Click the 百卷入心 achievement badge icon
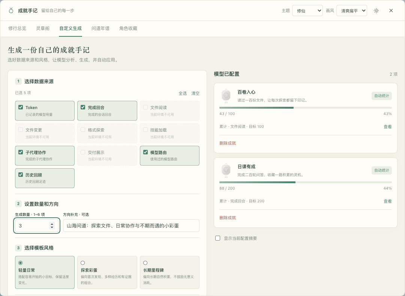The height and width of the screenshot is (296, 405). pos(226,96)
